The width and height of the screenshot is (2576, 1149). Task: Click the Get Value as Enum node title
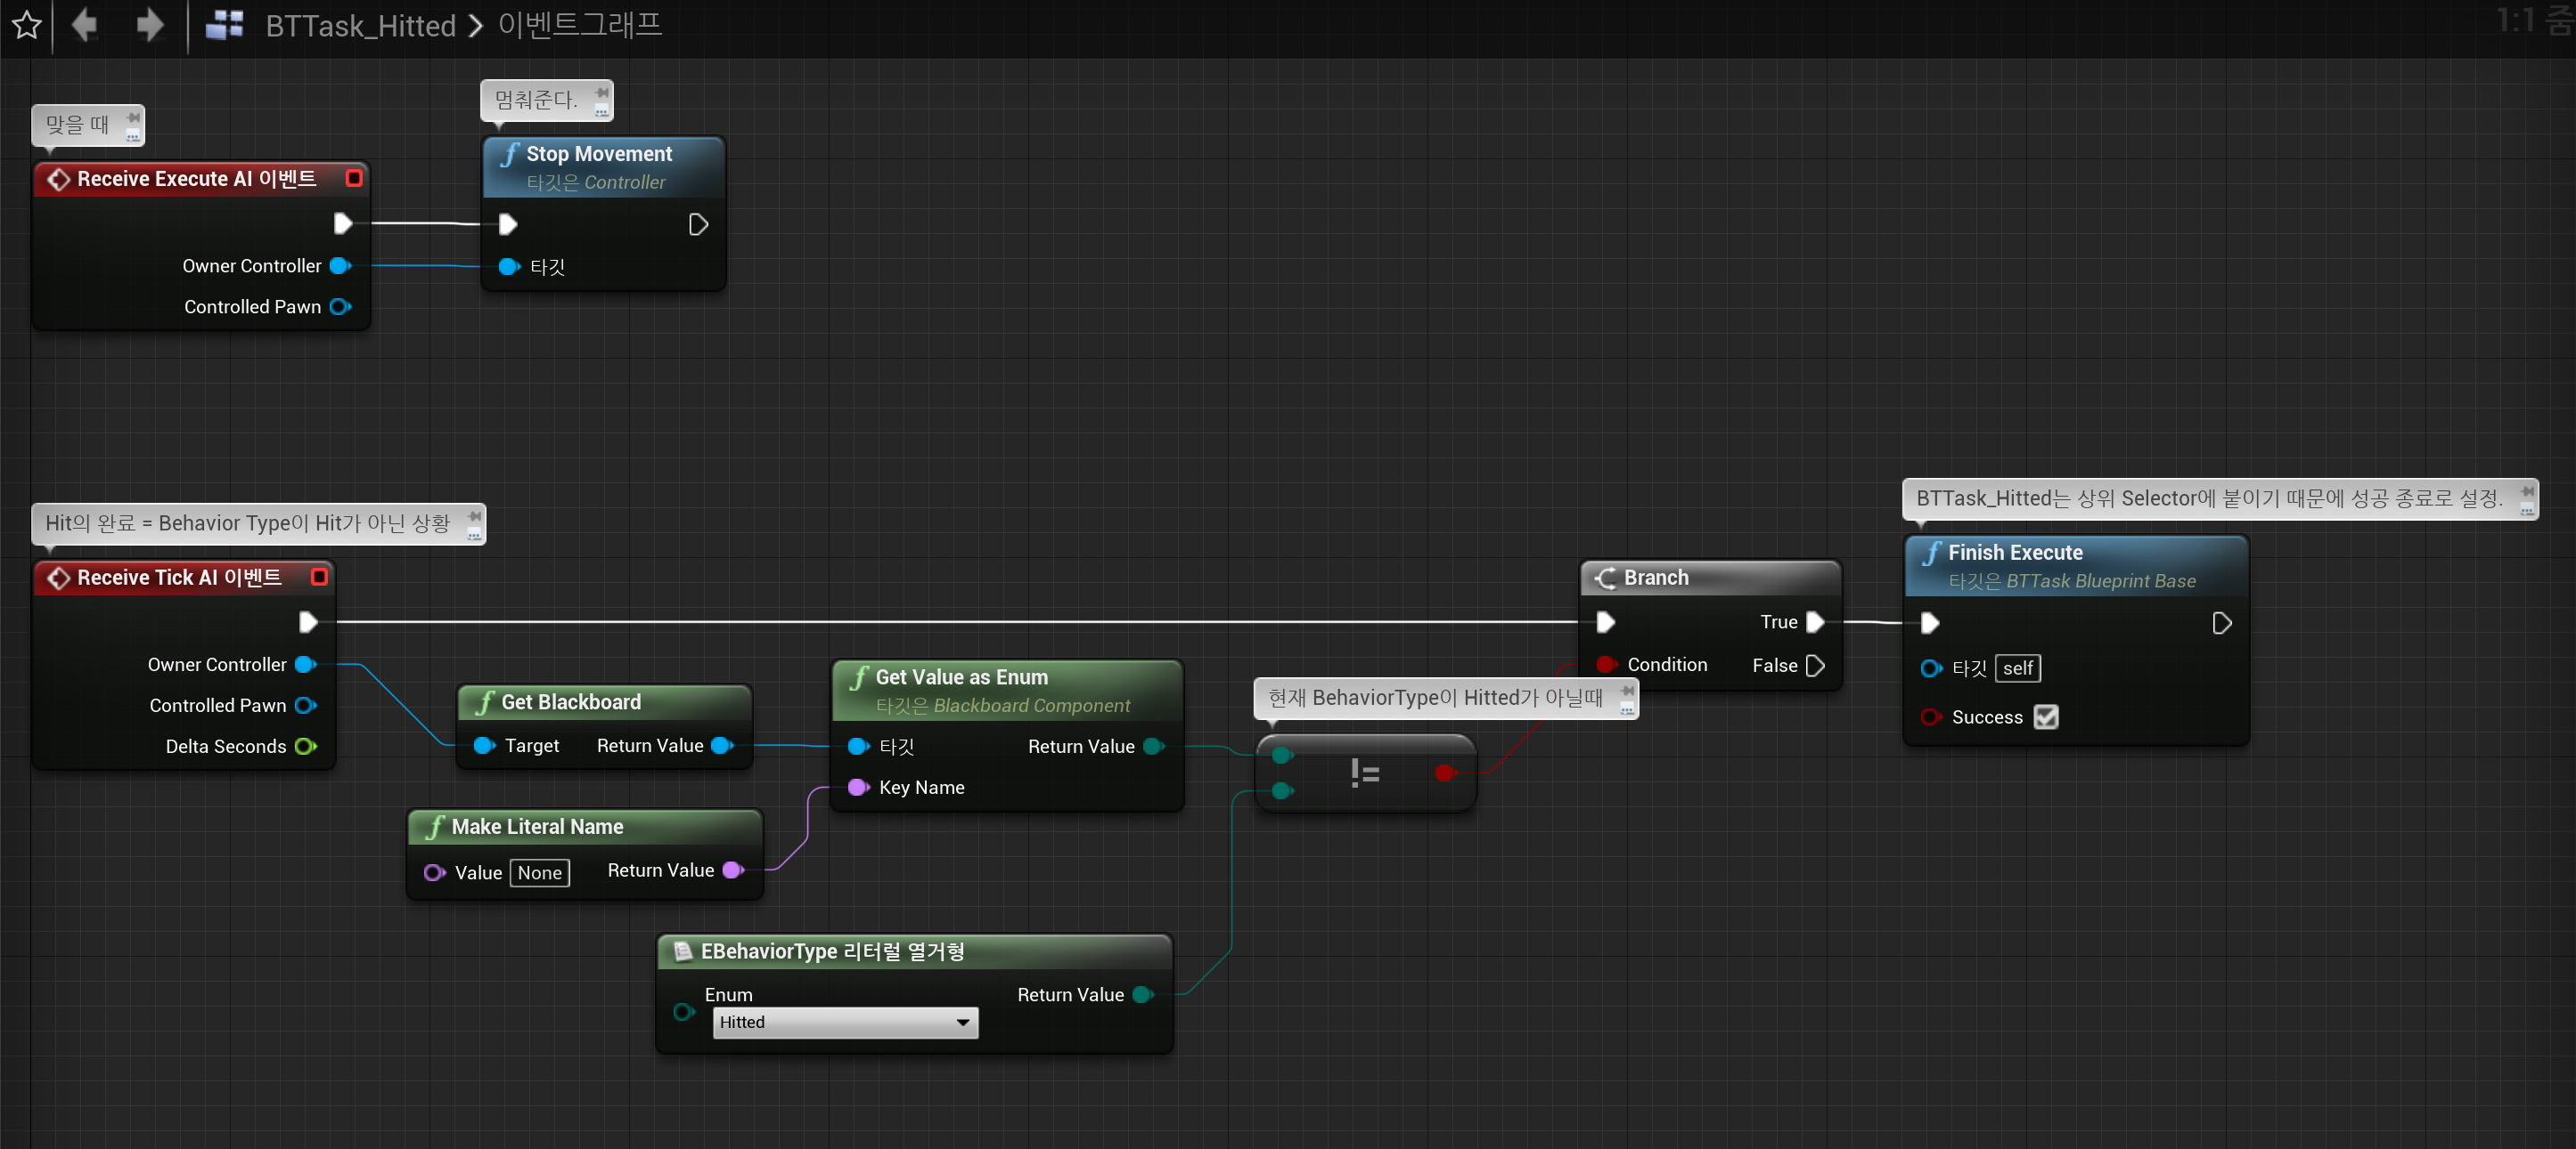[x=961, y=676]
